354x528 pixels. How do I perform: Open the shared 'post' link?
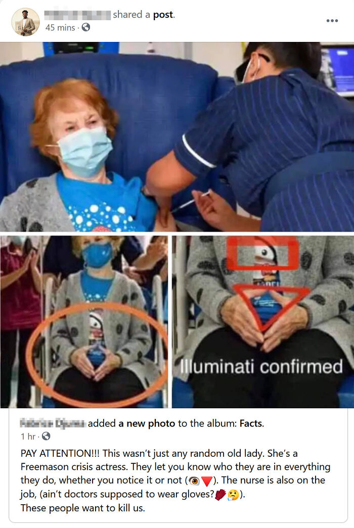(x=163, y=15)
